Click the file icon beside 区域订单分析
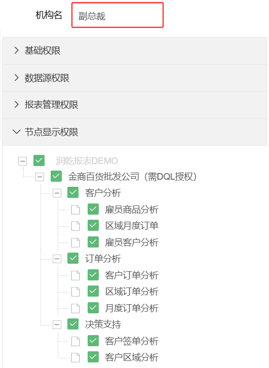The image size is (269, 368). click(75, 292)
